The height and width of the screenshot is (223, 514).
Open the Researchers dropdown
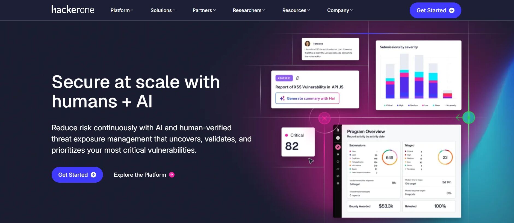click(249, 10)
